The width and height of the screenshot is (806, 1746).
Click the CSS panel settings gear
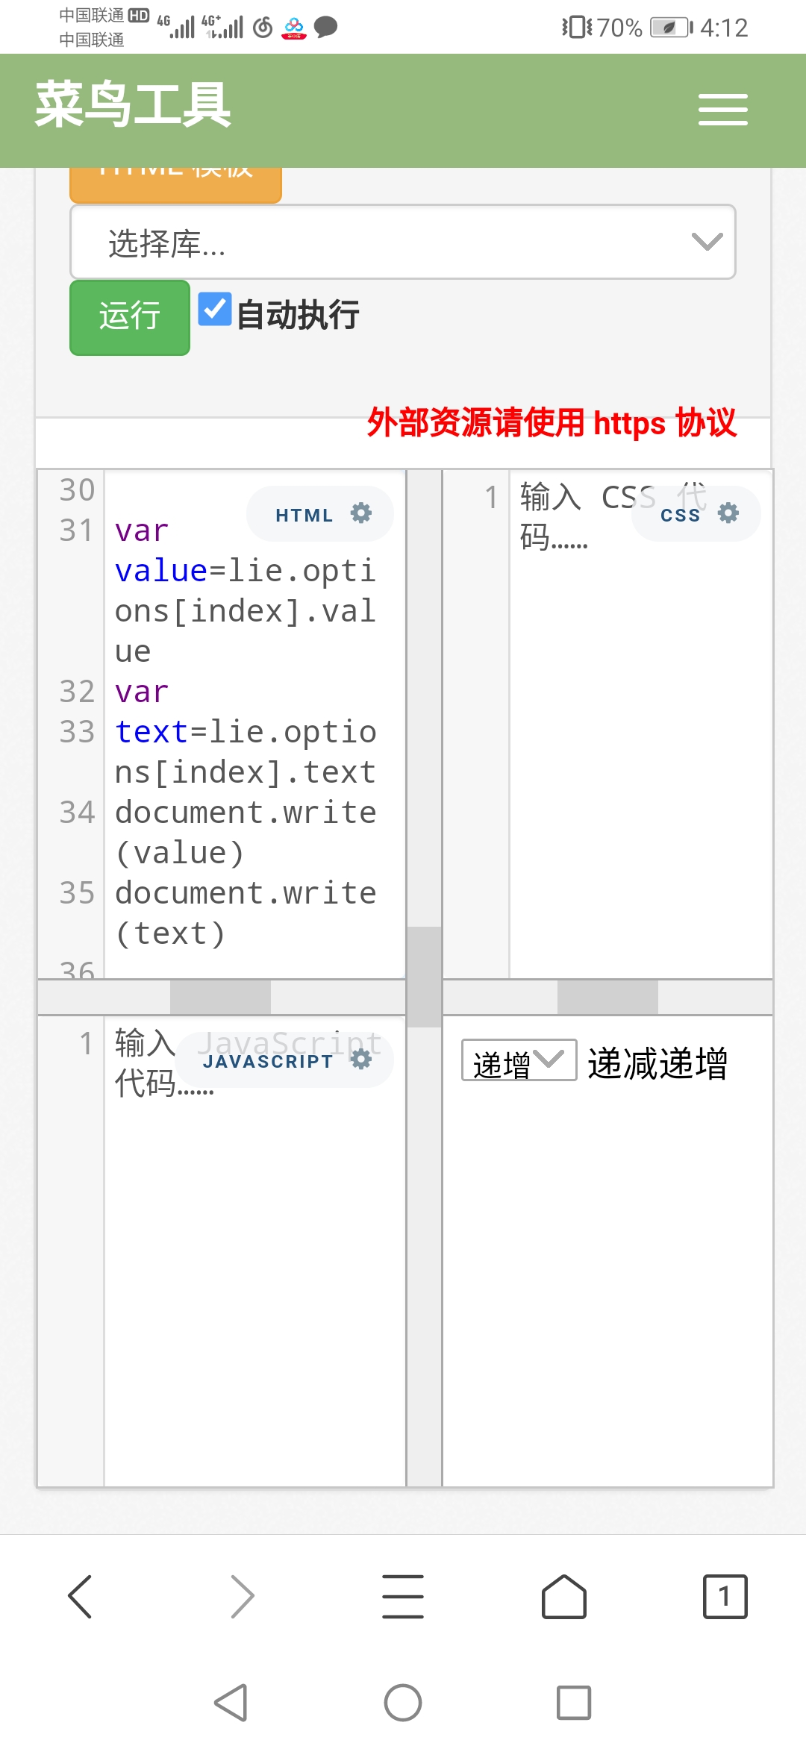(728, 513)
